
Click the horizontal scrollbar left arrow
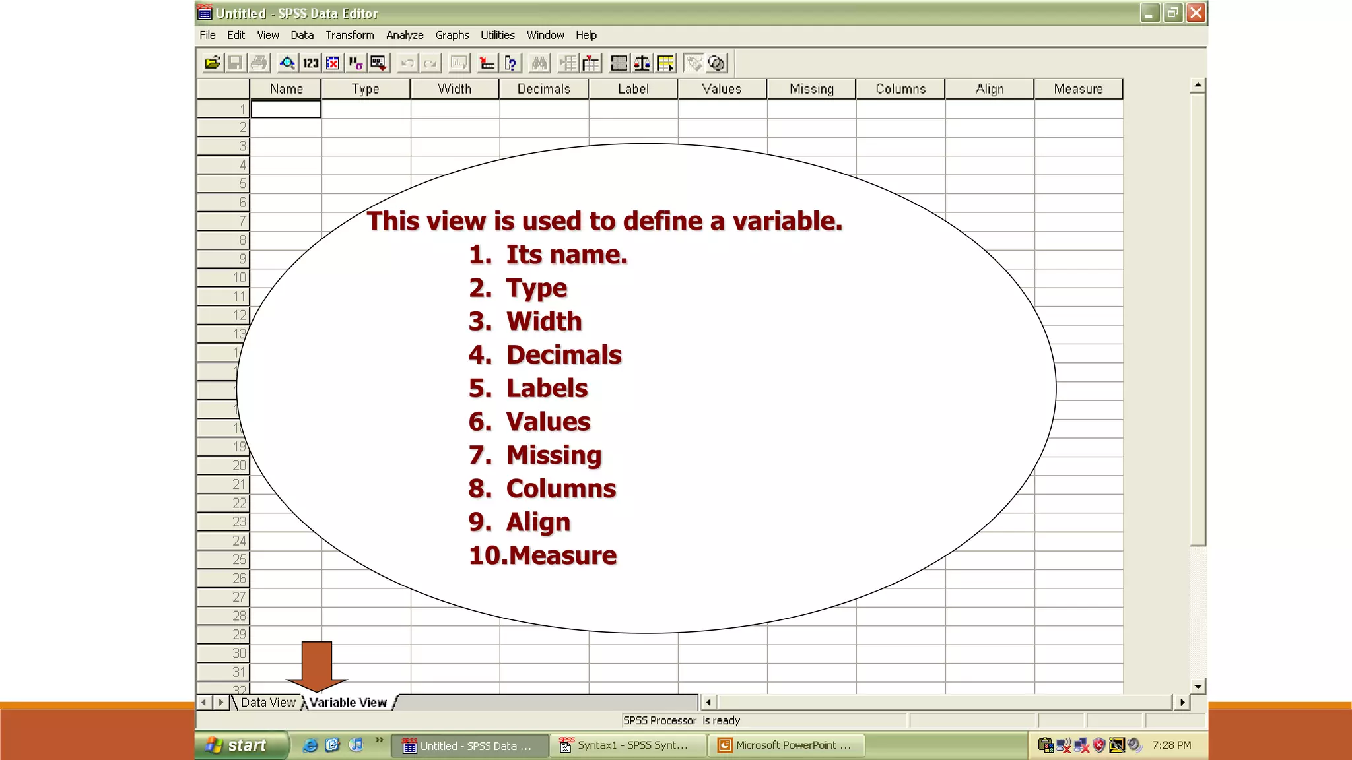pos(709,702)
